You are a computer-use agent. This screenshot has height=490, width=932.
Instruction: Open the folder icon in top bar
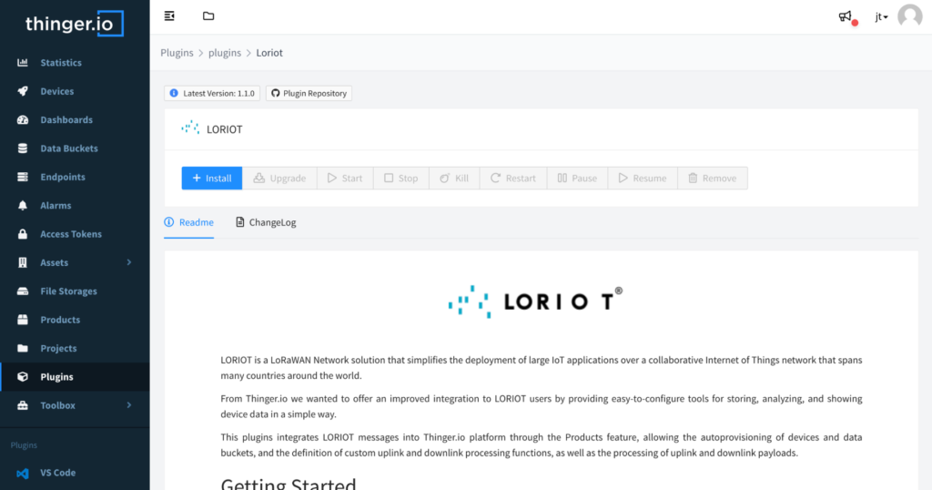[208, 16]
